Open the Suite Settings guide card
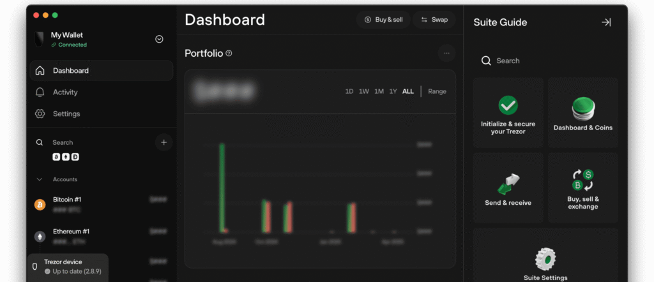 [x=545, y=255]
